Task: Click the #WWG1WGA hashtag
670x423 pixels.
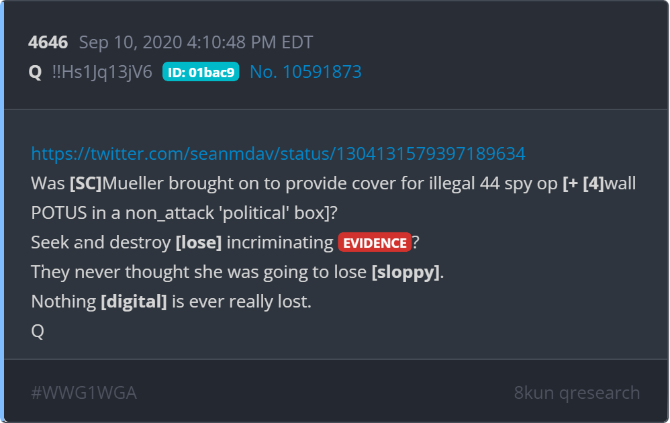Action: (84, 393)
